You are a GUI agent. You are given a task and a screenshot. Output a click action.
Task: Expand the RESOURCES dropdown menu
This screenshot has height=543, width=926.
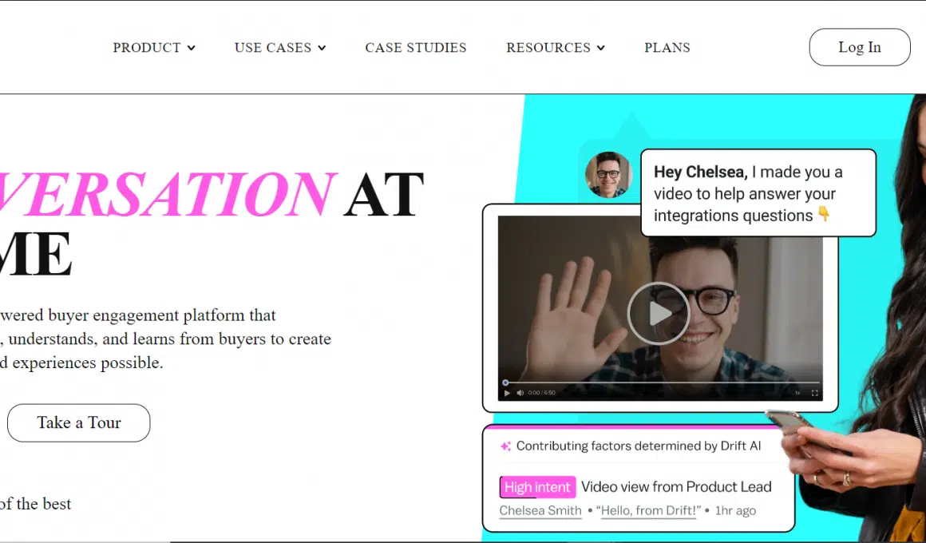pos(555,48)
